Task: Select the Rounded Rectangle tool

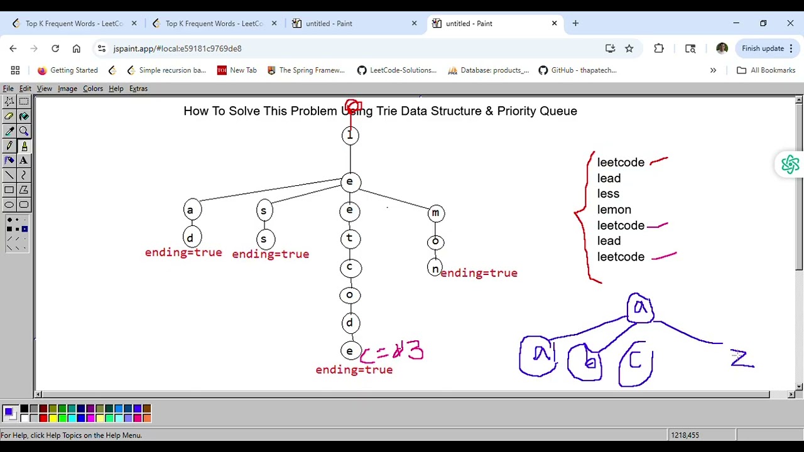Action: pyautogui.click(x=24, y=205)
